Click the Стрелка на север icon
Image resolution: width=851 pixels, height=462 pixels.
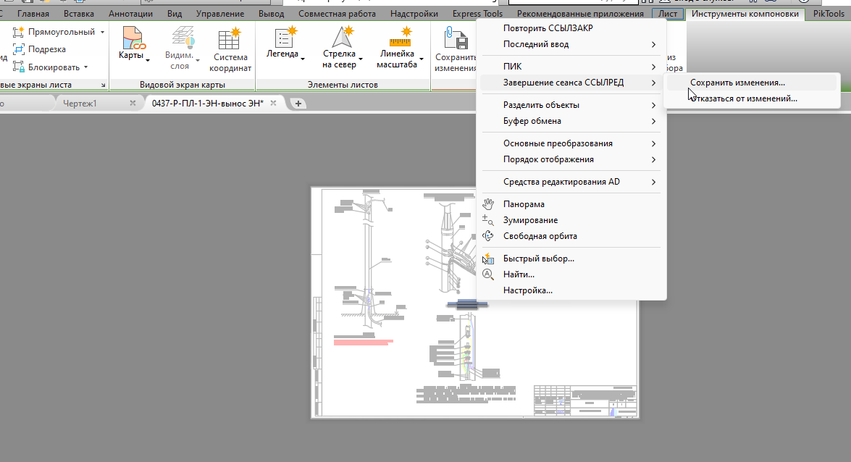(343, 38)
